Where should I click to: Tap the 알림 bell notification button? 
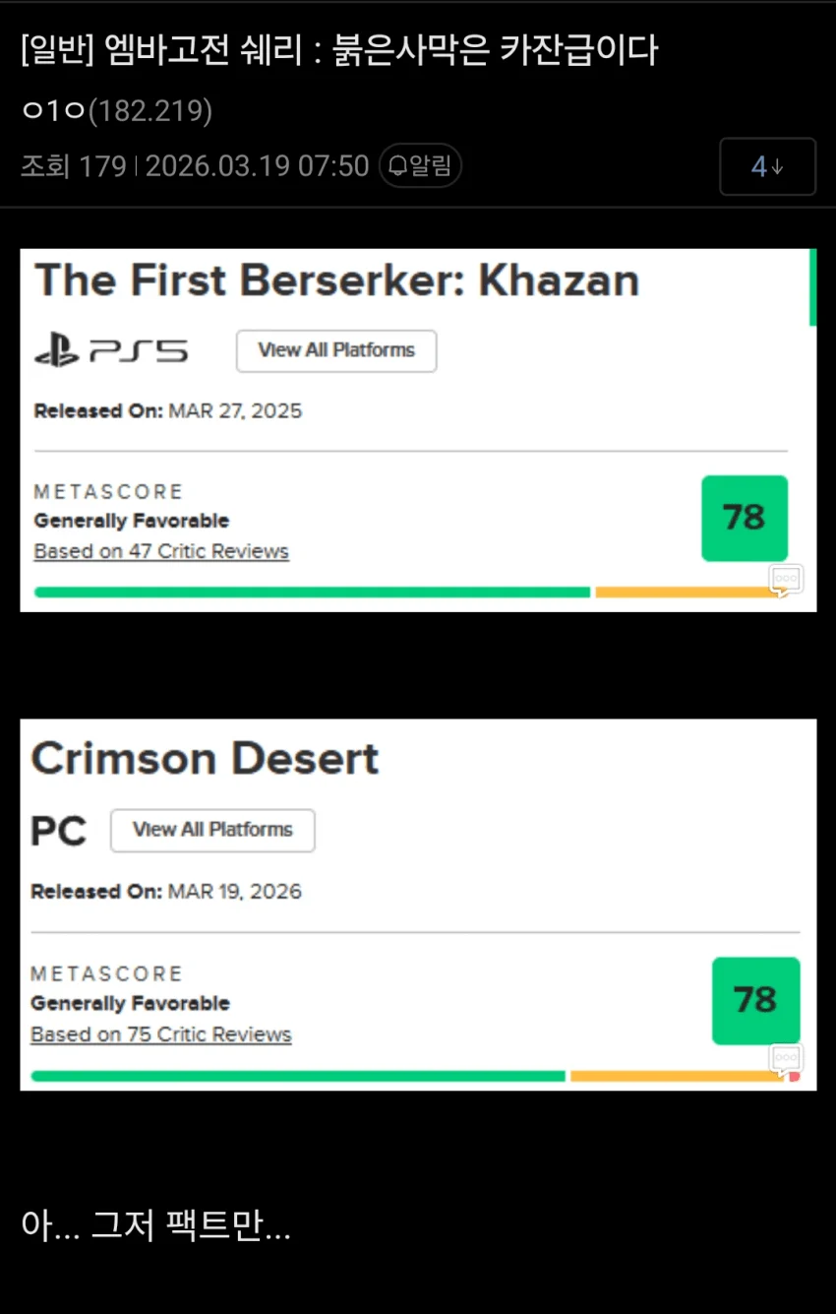[x=420, y=165]
